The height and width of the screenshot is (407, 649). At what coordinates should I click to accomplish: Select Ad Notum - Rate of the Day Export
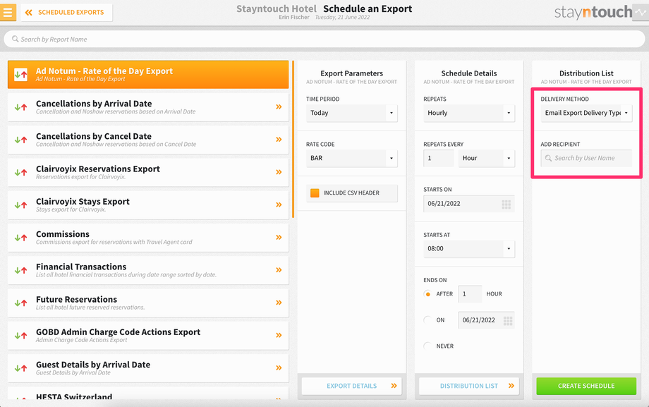coord(148,75)
